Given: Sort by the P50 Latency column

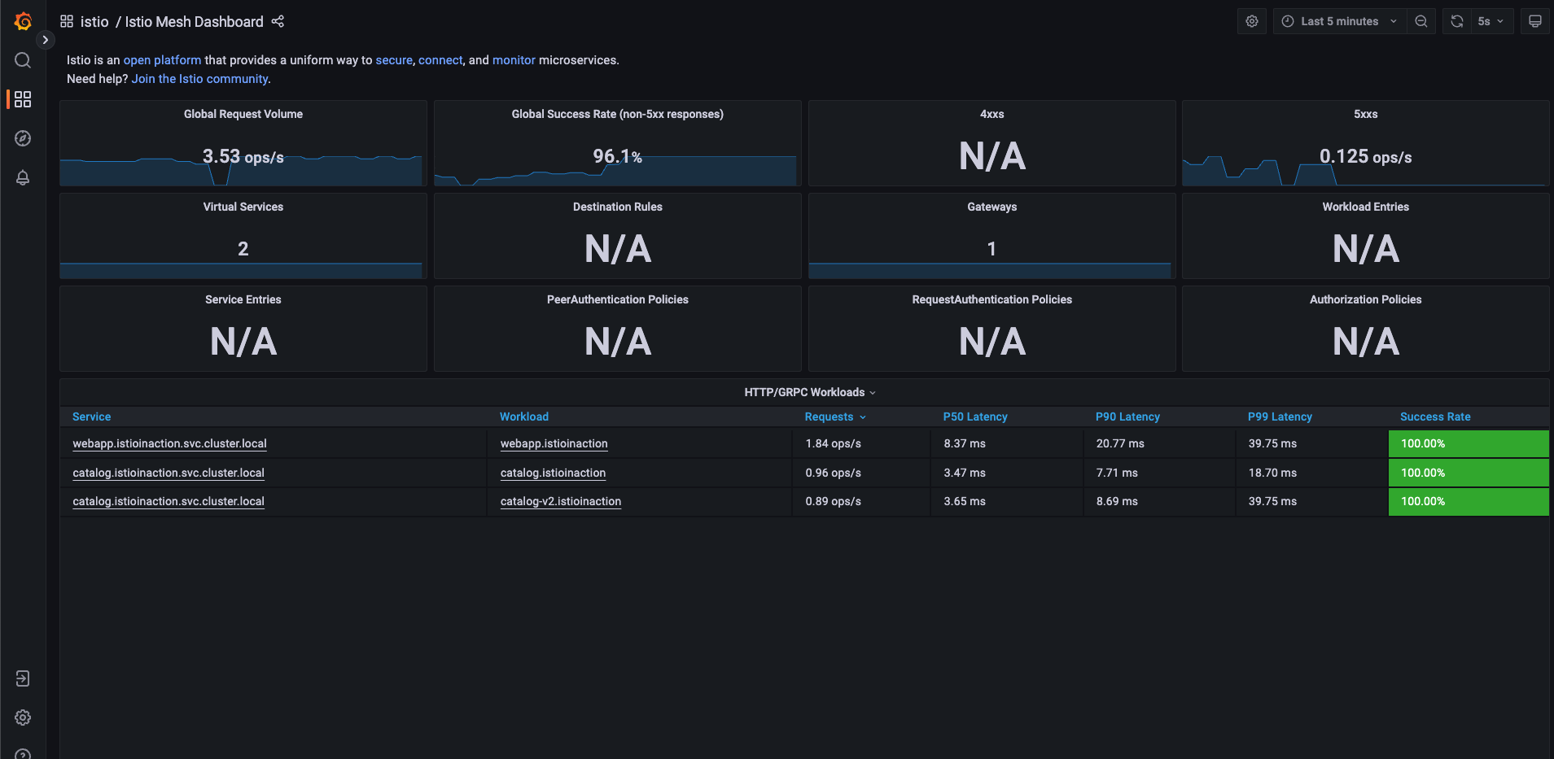Looking at the screenshot, I should point(975,417).
